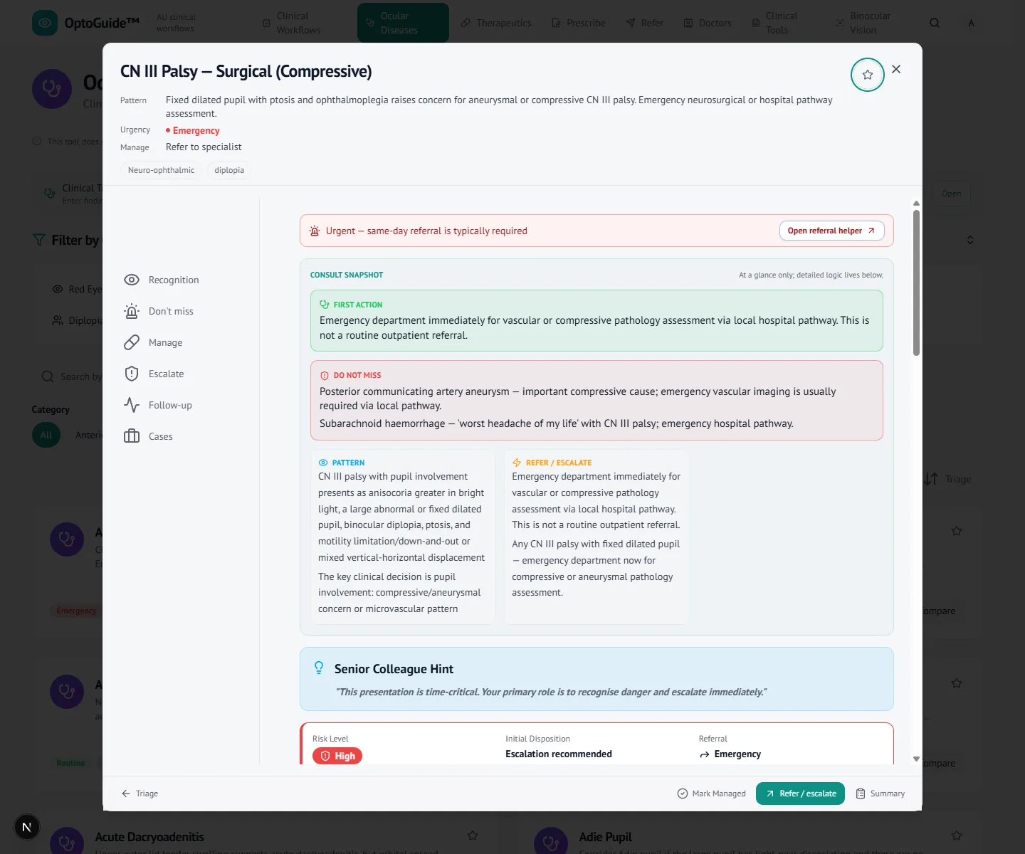Select the Escalate shield icon
This screenshot has width=1025, height=854.
coord(132,374)
